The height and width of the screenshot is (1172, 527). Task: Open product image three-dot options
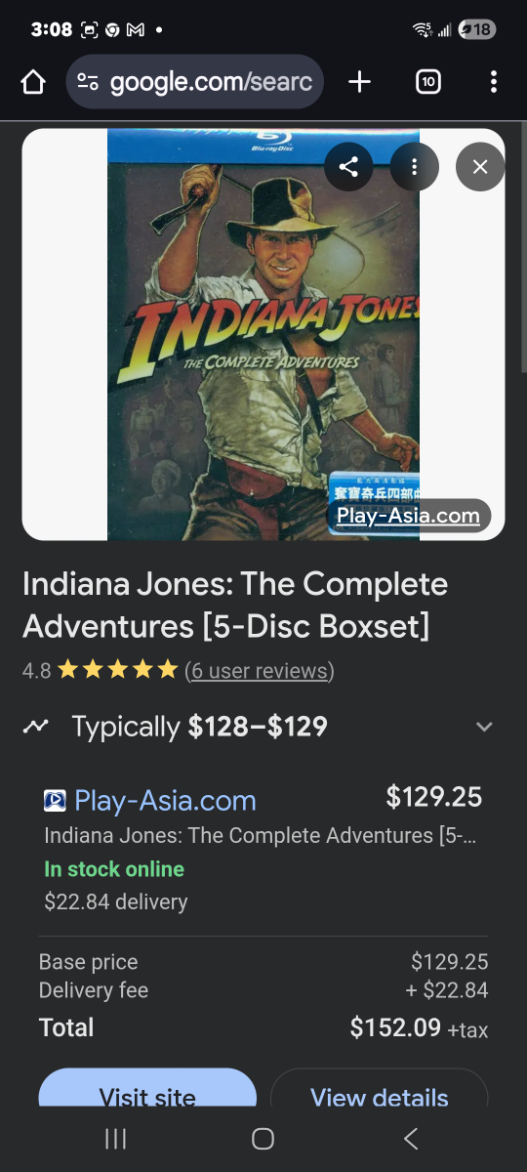[414, 167]
